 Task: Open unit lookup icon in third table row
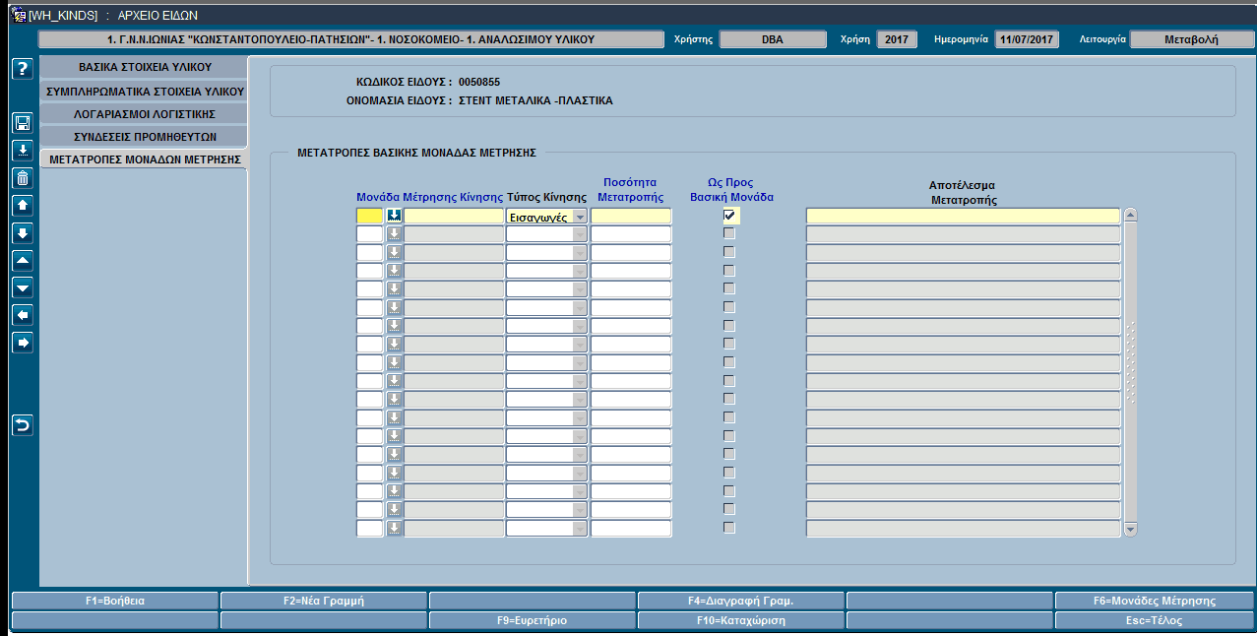(x=394, y=253)
